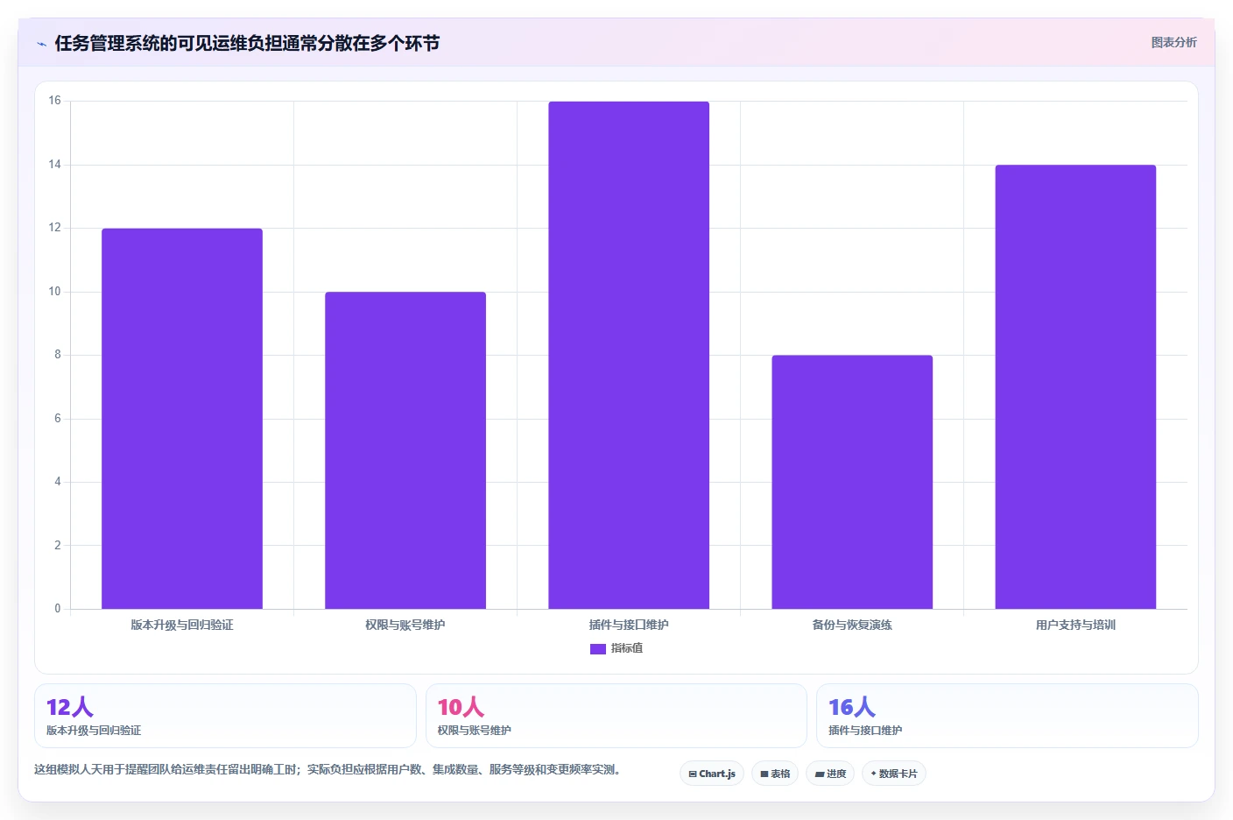Click the 用户支持与培训 bar in the chart
1233x820 pixels.
click(1075, 387)
